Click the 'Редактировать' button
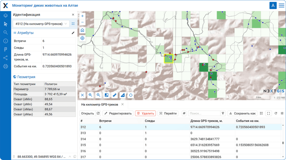 coord(118,113)
